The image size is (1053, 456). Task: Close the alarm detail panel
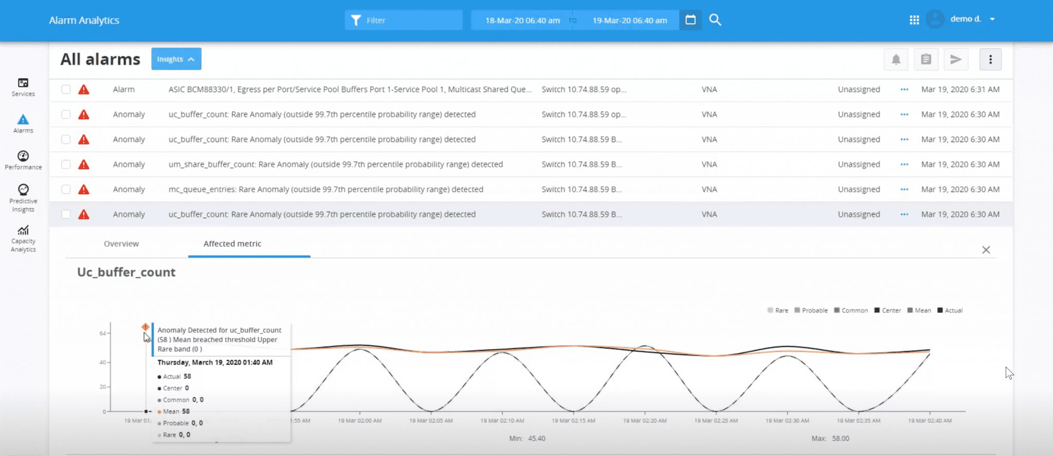(x=986, y=250)
